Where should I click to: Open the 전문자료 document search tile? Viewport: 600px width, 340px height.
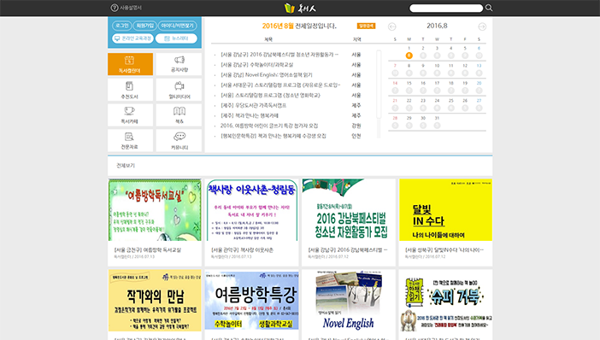click(130, 140)
